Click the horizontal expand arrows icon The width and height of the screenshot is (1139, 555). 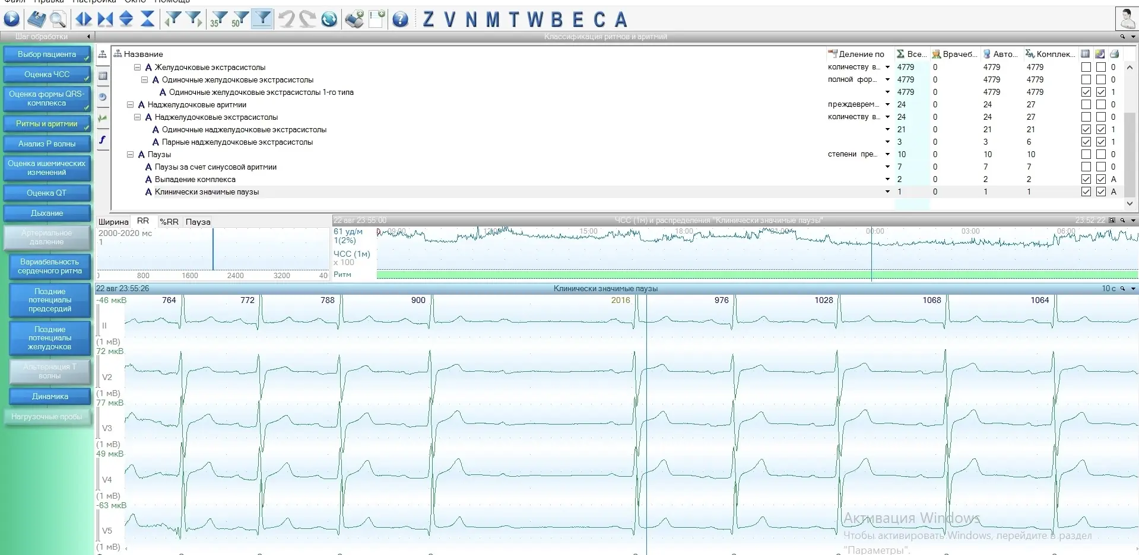tap(83, 20)
